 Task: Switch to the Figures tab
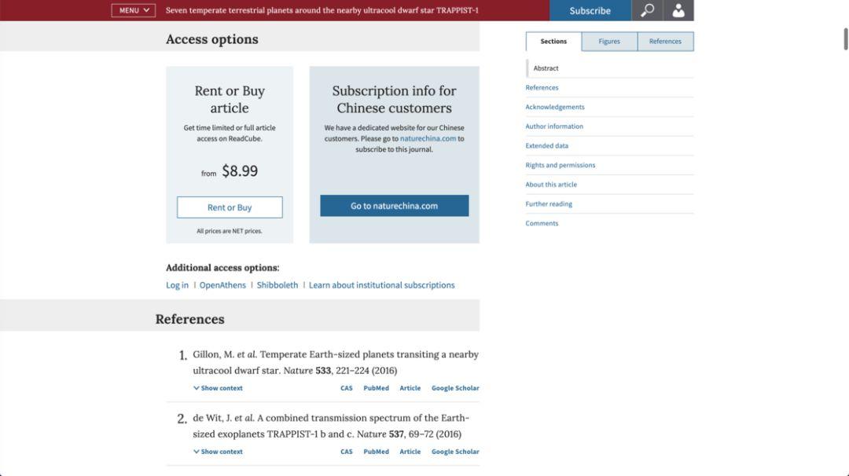point(609,41)
